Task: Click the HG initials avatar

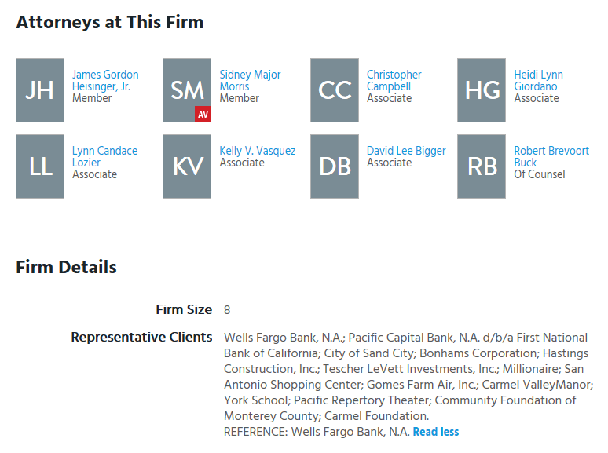Action: coord(482,90)
